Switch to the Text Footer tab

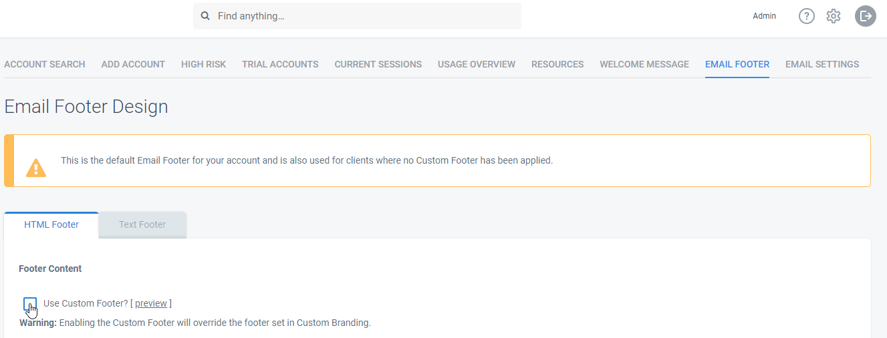click(142, 224)
